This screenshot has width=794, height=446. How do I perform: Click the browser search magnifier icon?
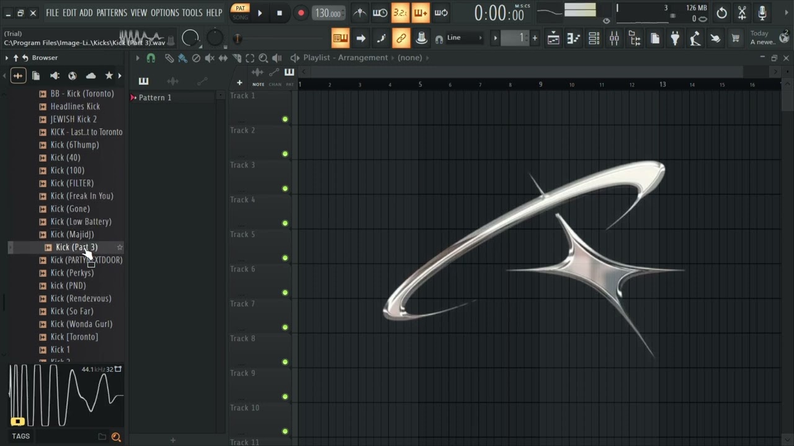(116, 437)
